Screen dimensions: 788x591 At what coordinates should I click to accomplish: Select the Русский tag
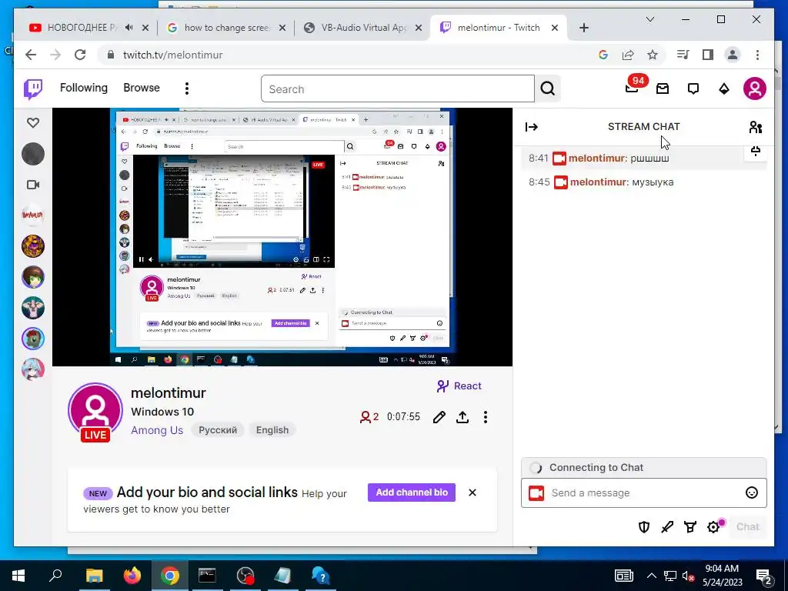218,430
